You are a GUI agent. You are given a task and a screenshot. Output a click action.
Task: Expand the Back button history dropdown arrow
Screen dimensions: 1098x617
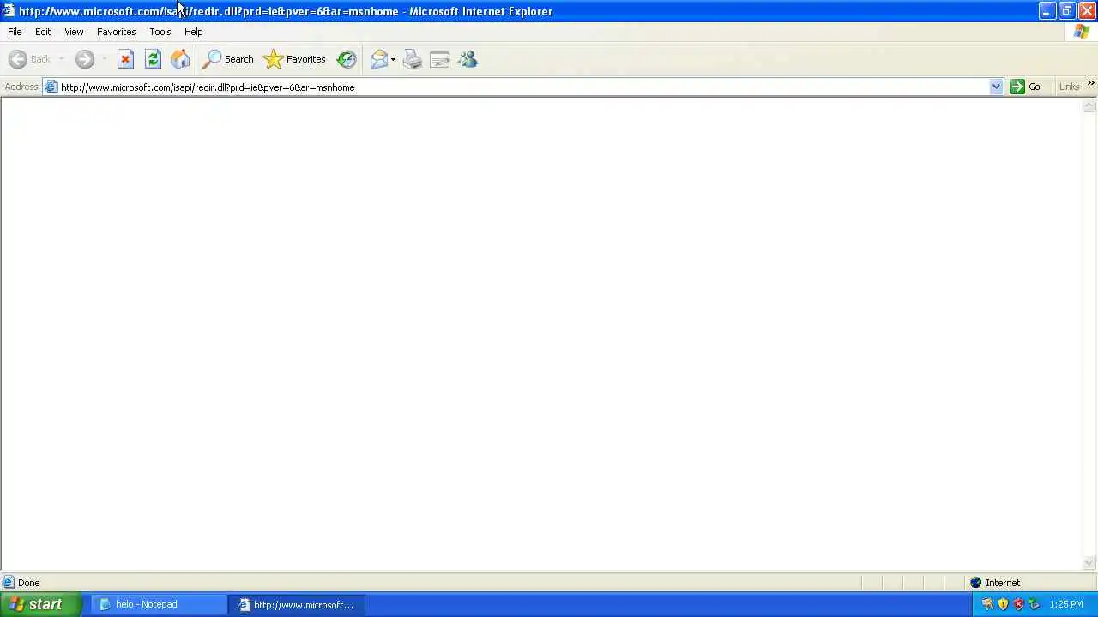(61, 59)
